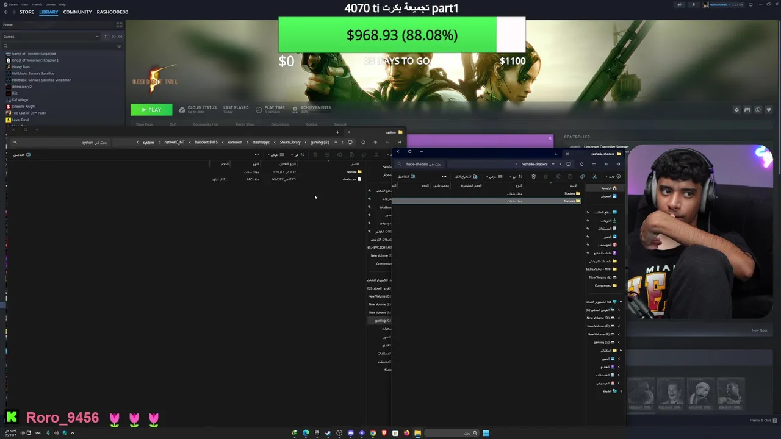Open the Steam menu in Steam

pyautogui.click(x=13, y=4)
